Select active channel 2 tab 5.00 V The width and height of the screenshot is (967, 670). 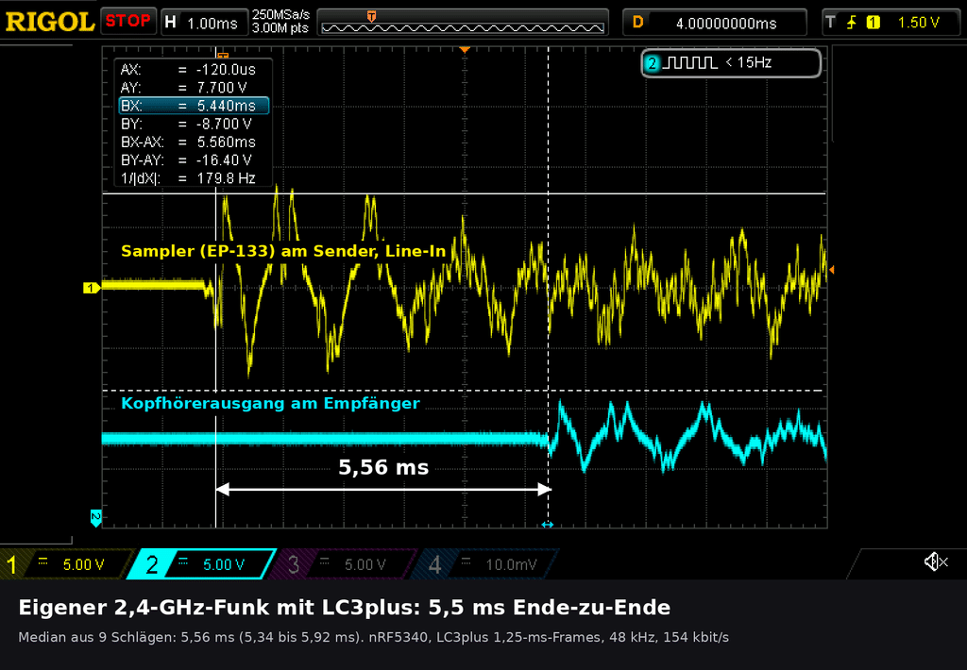click(x=200, y=564)
